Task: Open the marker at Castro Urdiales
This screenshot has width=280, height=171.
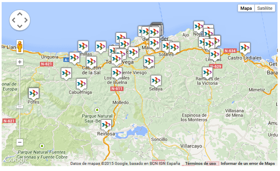Action: [x=245, y=48]
